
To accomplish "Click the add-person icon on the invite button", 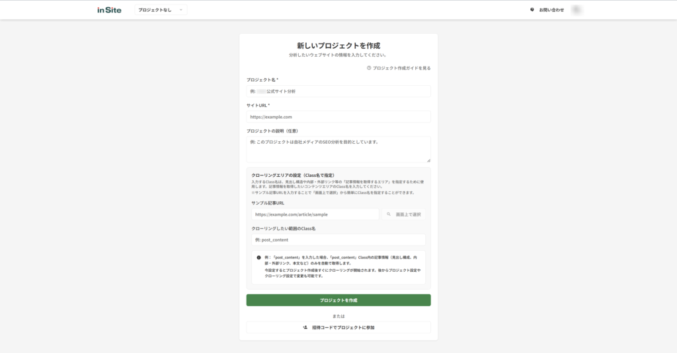I will (x=305, y=327).
